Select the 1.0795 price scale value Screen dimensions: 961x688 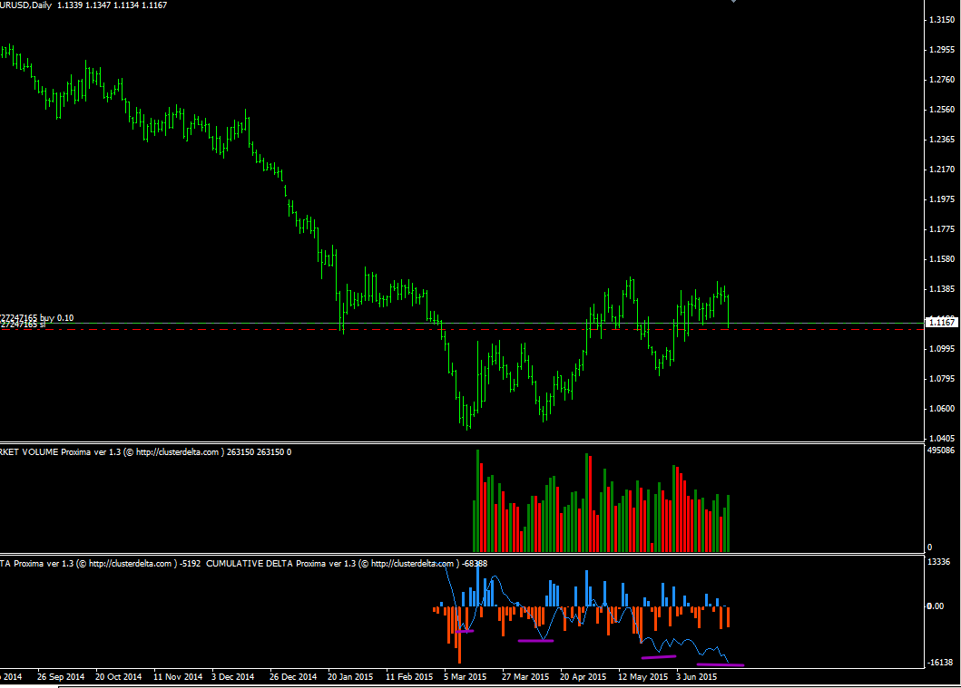pos(942,379)
